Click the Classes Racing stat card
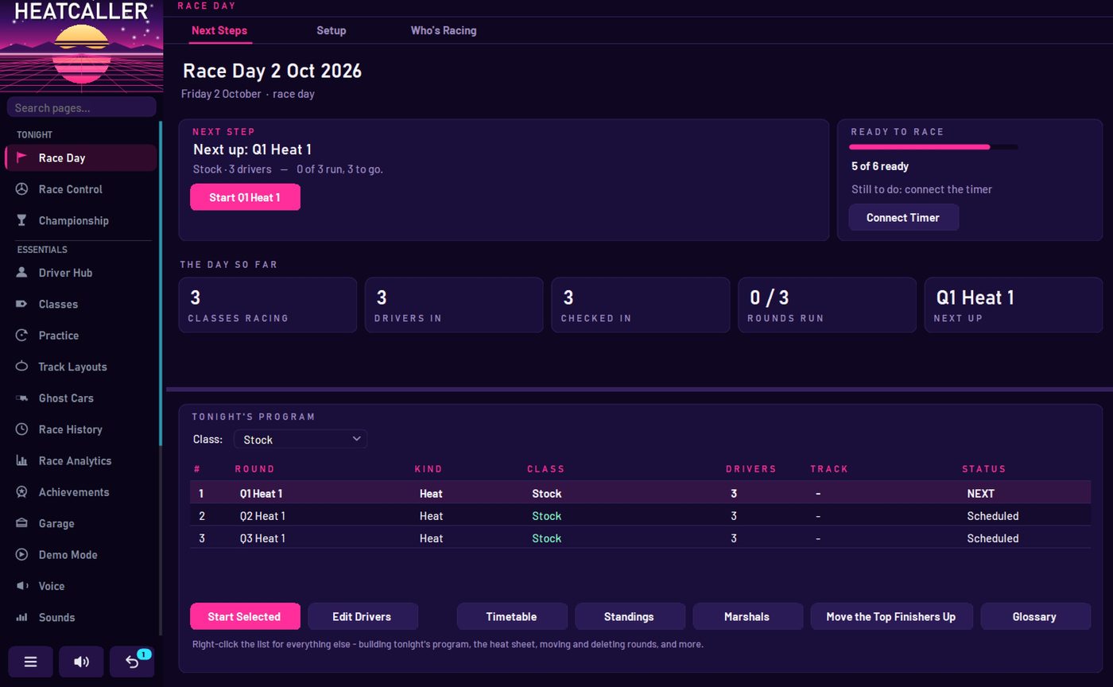 [x=267, y=305]
